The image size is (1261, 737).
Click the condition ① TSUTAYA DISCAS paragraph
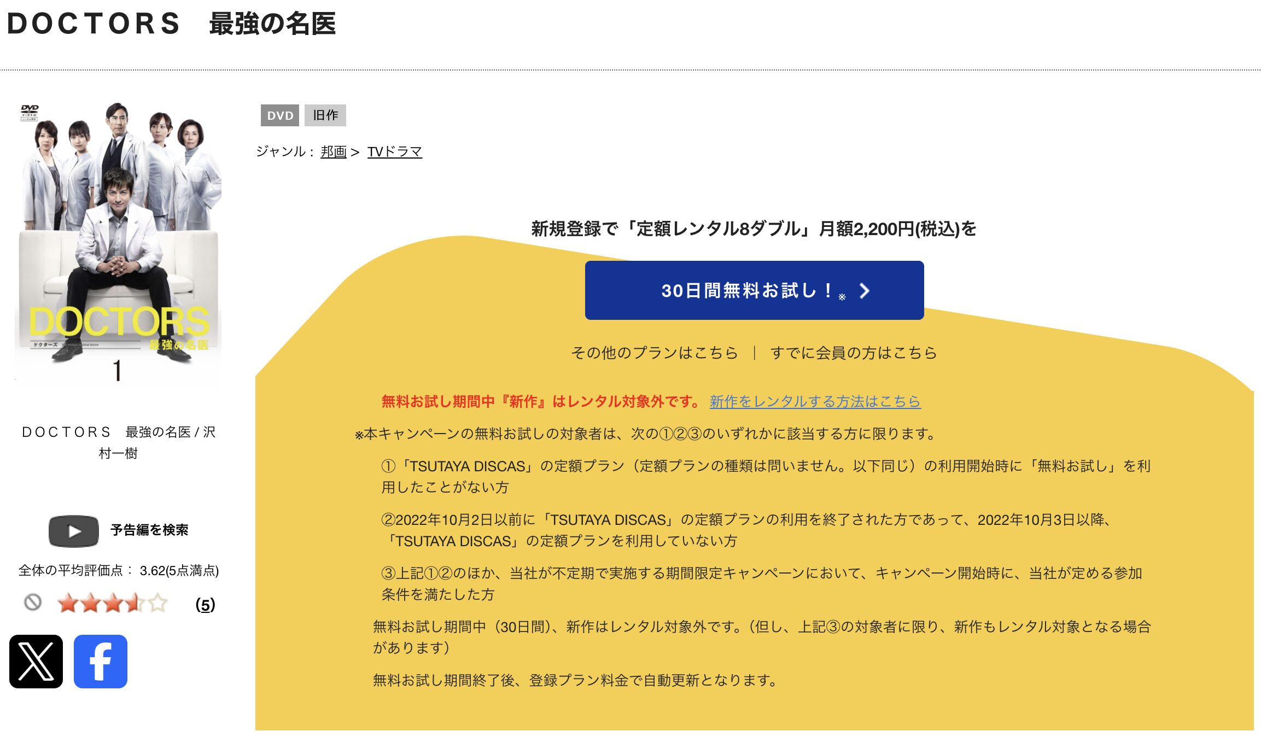(766, 476)
